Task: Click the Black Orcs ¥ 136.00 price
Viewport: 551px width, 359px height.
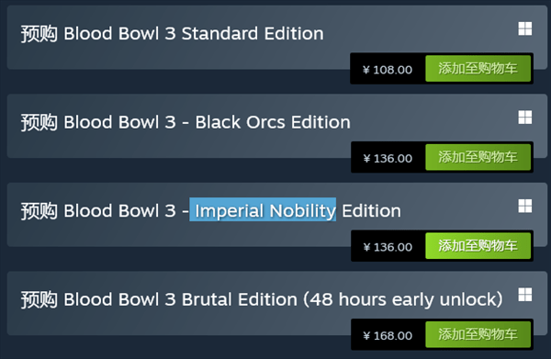Action: click(x=388, y=159)
